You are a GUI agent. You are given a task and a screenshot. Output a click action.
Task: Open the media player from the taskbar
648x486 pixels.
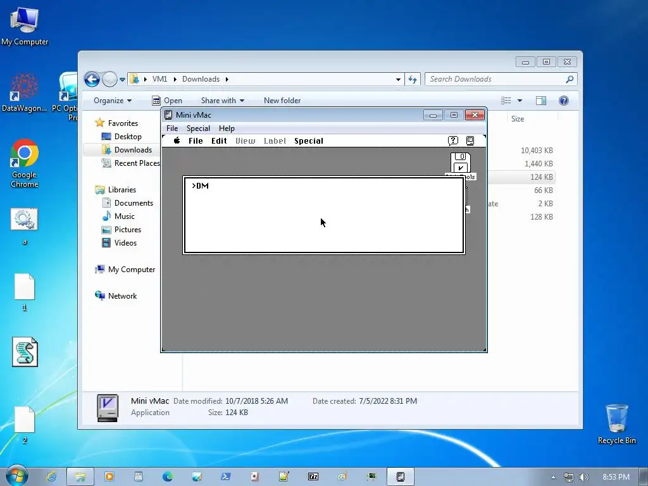tap(109, 477)
